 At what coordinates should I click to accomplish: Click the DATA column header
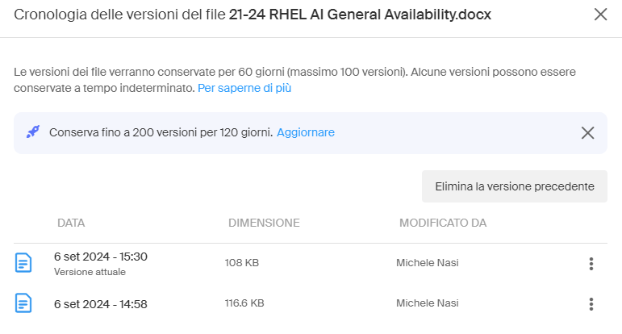coord(71,223)
